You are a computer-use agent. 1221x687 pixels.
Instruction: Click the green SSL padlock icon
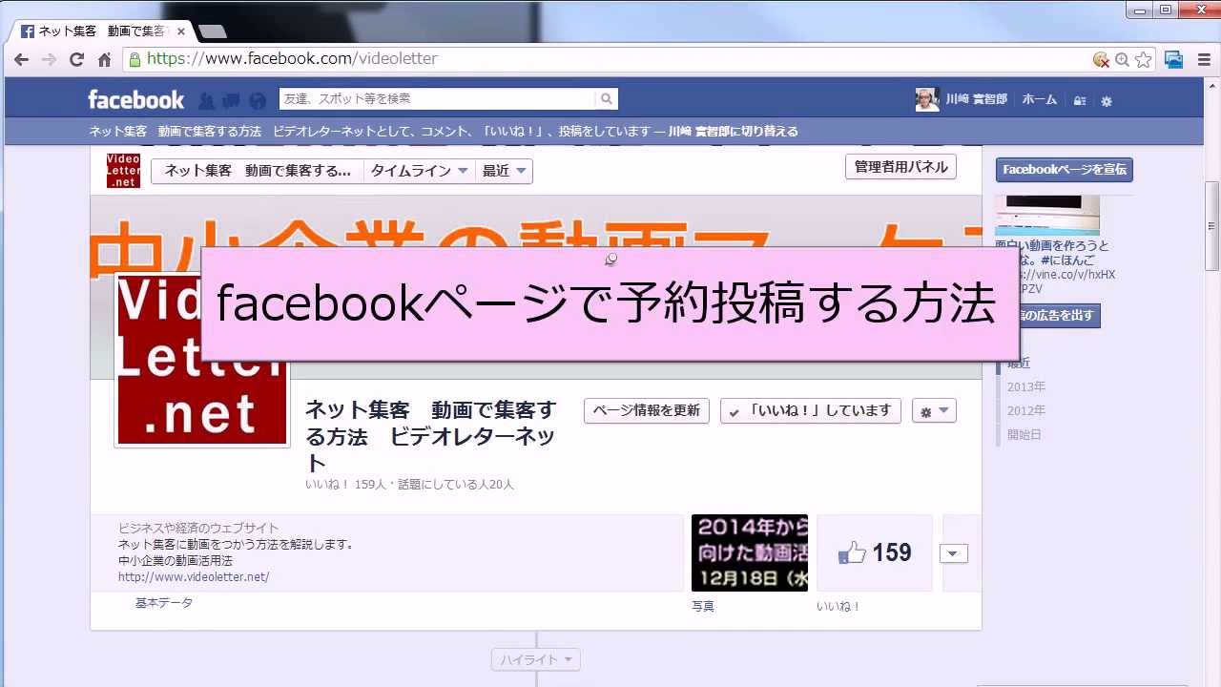pos(135,59)
